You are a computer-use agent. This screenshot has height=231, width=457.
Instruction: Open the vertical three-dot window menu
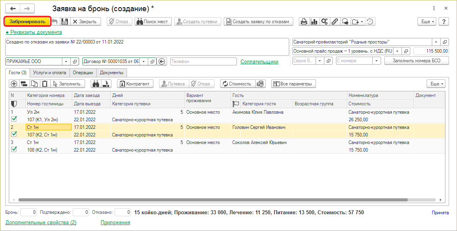(x=434, y=8)
